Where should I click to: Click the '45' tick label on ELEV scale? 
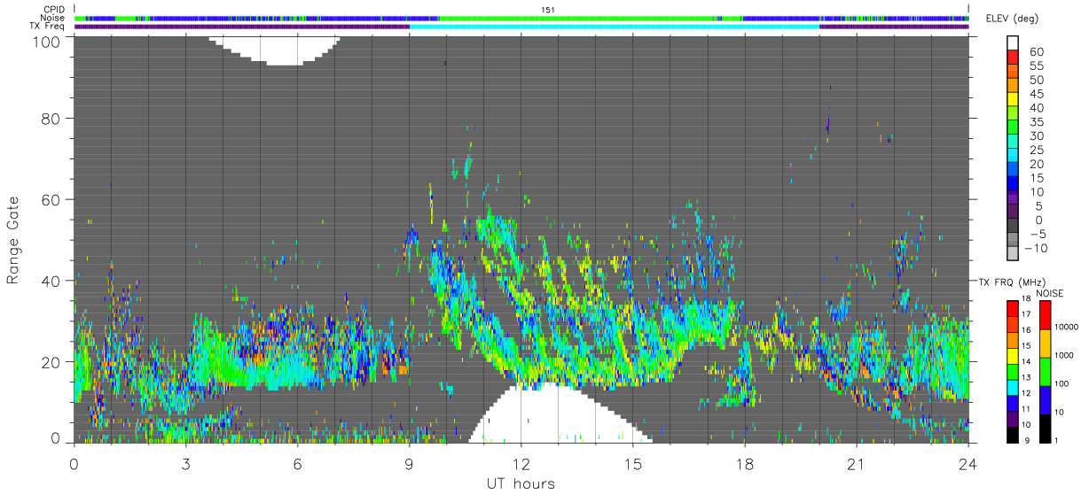(x=1037, y=94)
